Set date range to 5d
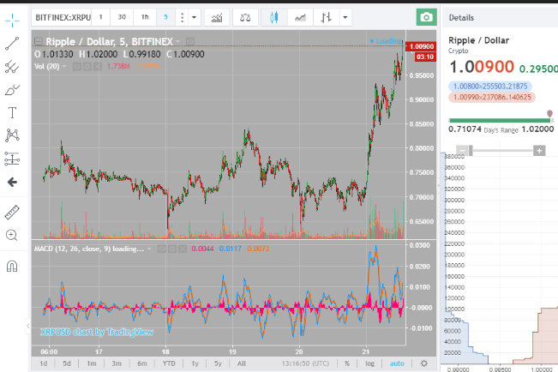 (x=67, y=363)
